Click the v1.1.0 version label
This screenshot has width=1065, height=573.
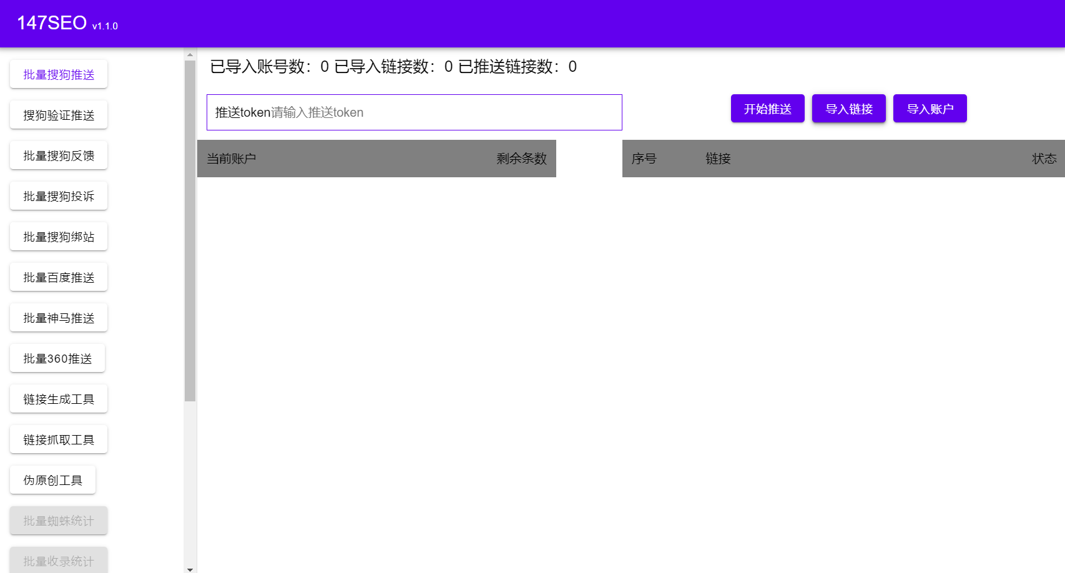coord(105,26)
